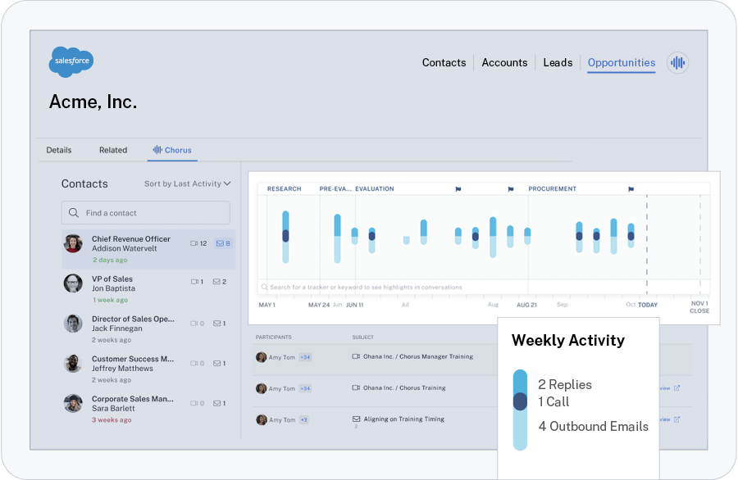
Task: Click the video call icon for Jeffrey Matthews
Action: point(194,364)
